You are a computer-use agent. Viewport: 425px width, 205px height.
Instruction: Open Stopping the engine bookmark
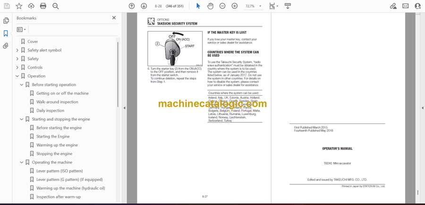coord(54,154)
